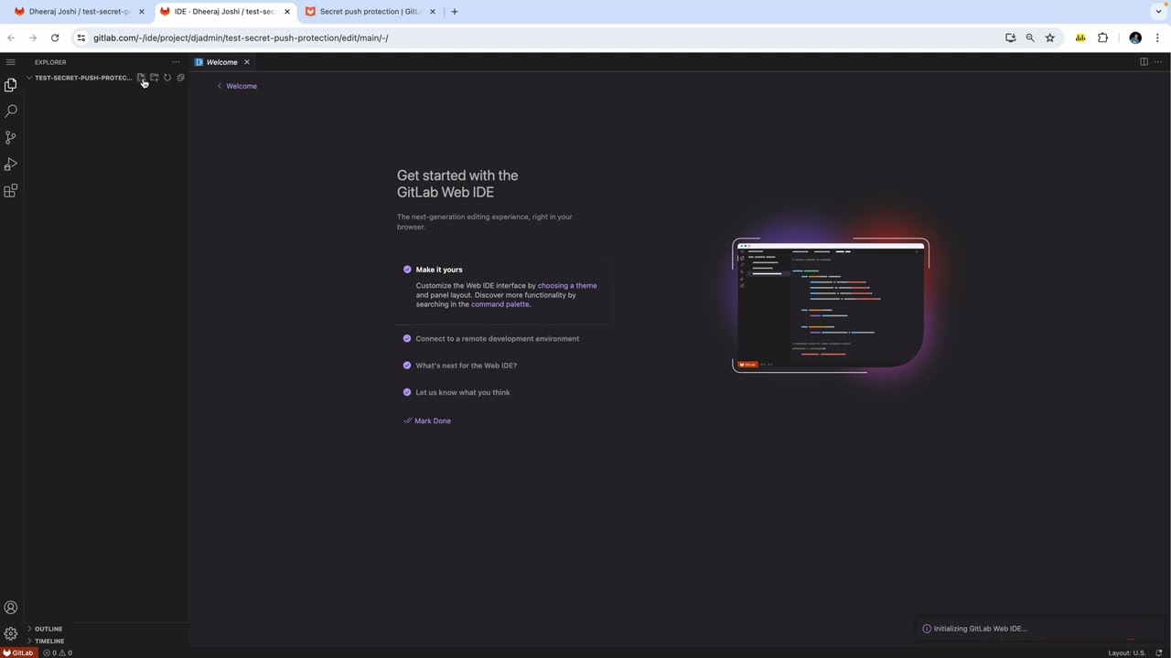Click the browser address bar URL
Screen dimensions: 1171x658
coord(241,38)
